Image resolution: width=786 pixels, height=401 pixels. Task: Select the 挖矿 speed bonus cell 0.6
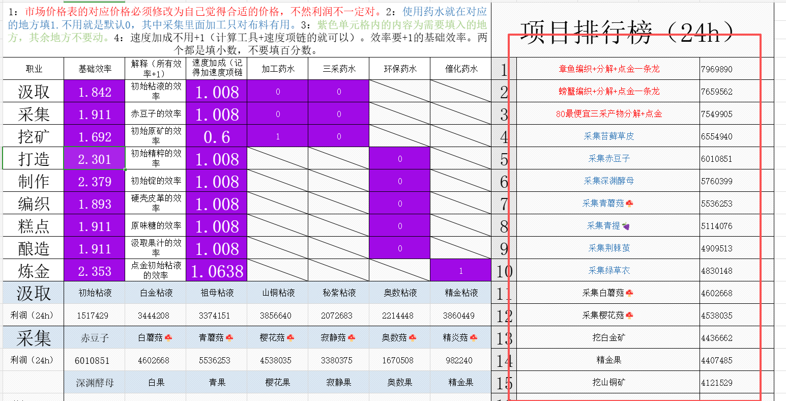[x=216, y=136]
